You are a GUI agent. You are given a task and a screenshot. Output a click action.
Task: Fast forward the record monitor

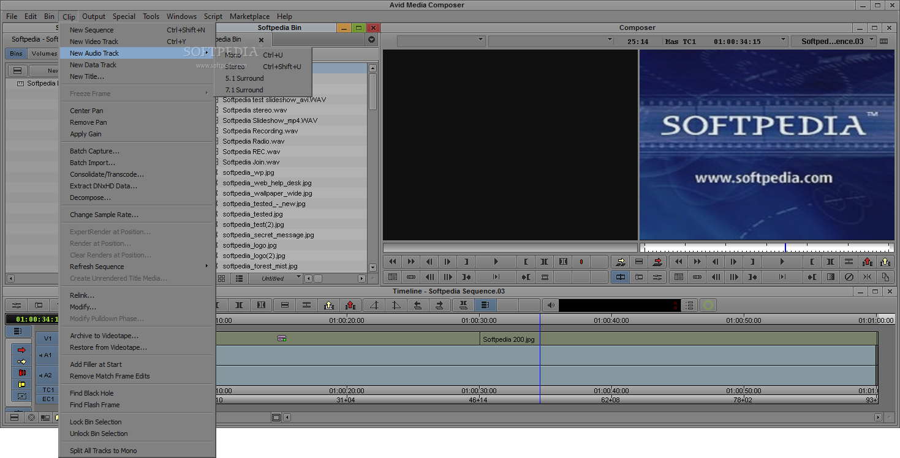tap(697, 262)
